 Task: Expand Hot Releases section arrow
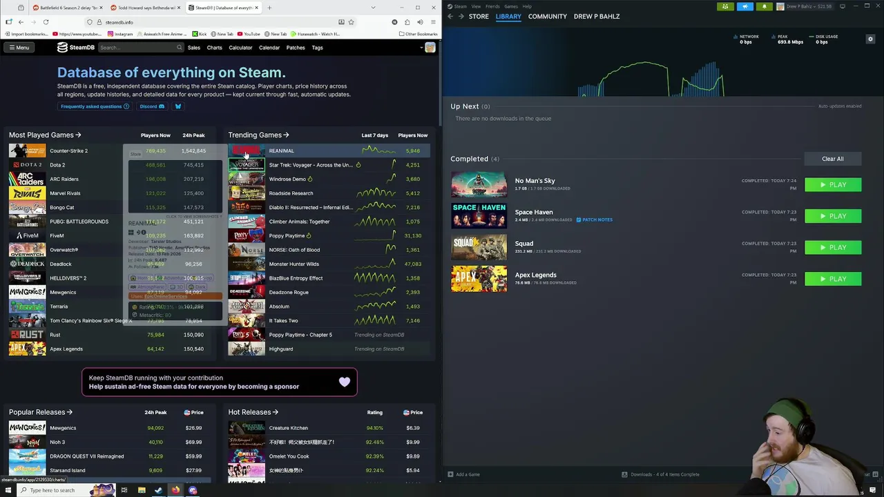(x=275, y=412)
